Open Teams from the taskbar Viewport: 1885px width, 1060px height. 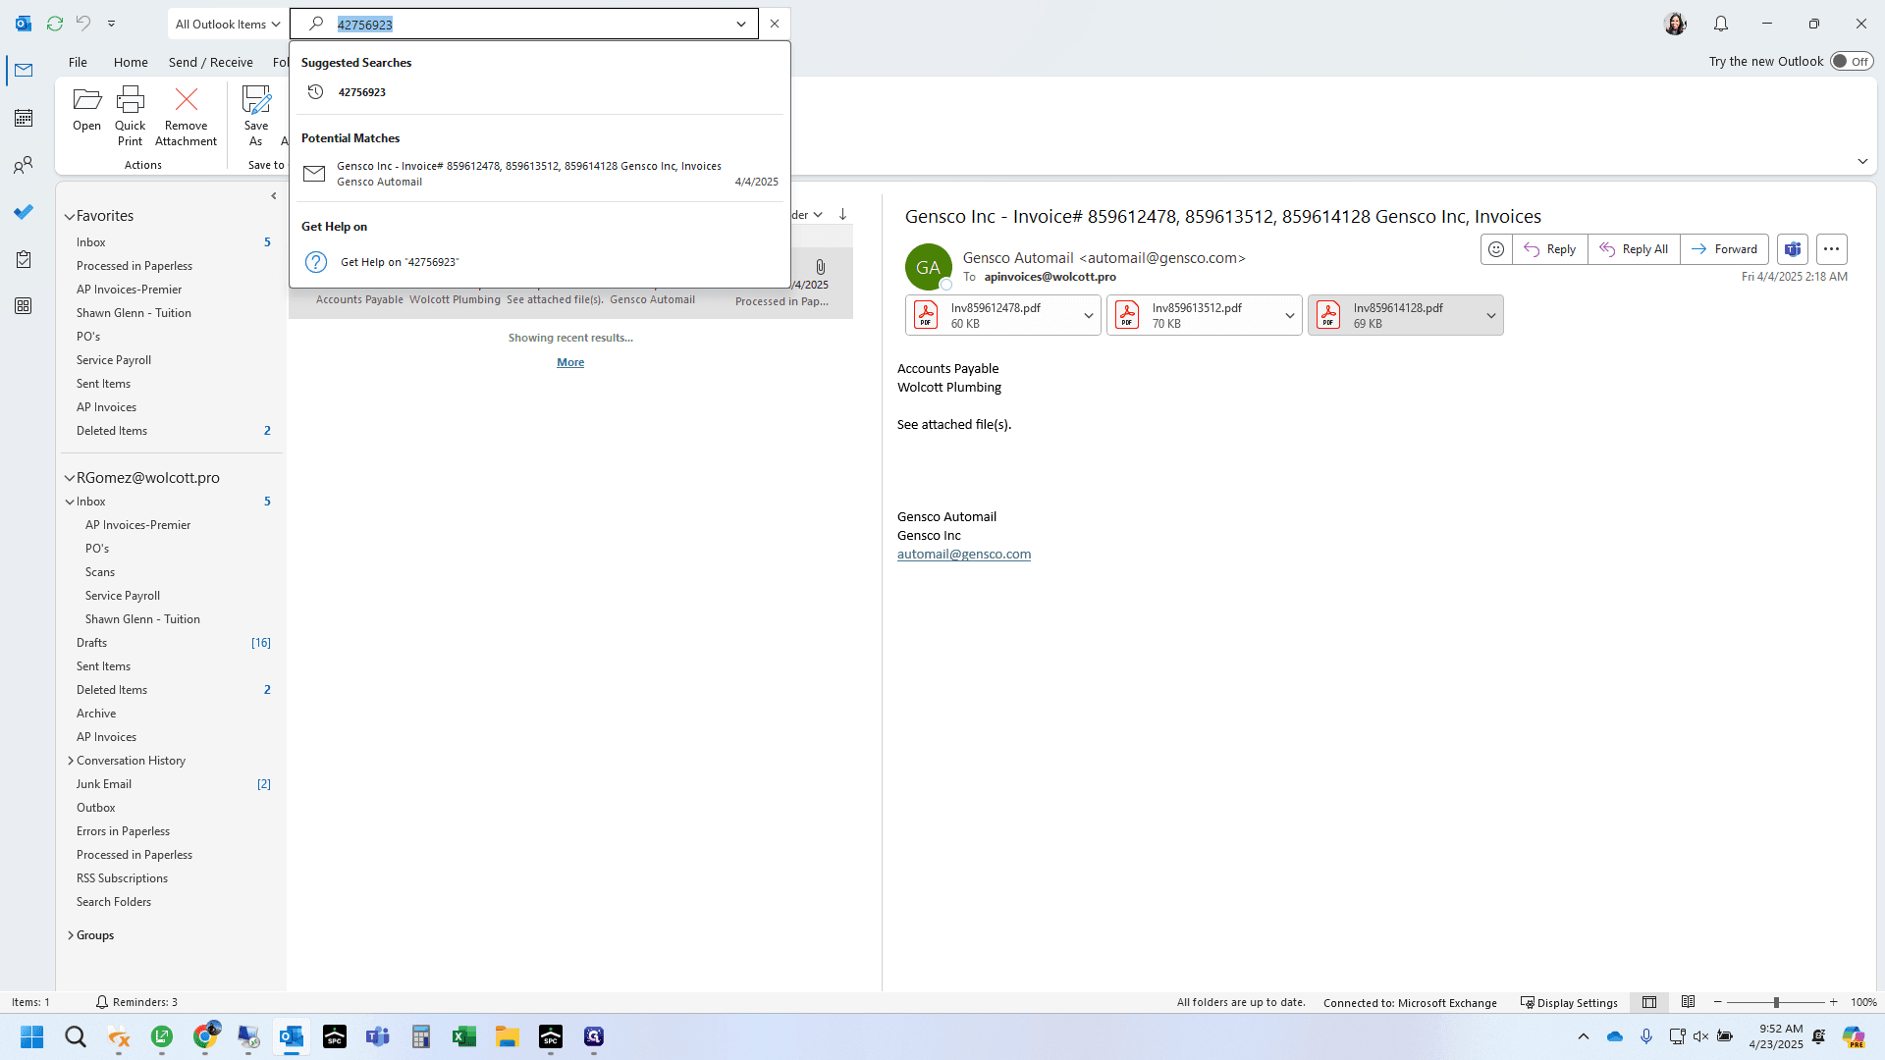[x=378, y=1036]
